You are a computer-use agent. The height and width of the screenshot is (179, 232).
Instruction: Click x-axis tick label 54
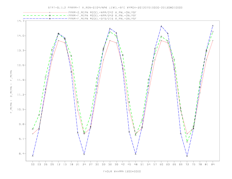click(149, 164)
